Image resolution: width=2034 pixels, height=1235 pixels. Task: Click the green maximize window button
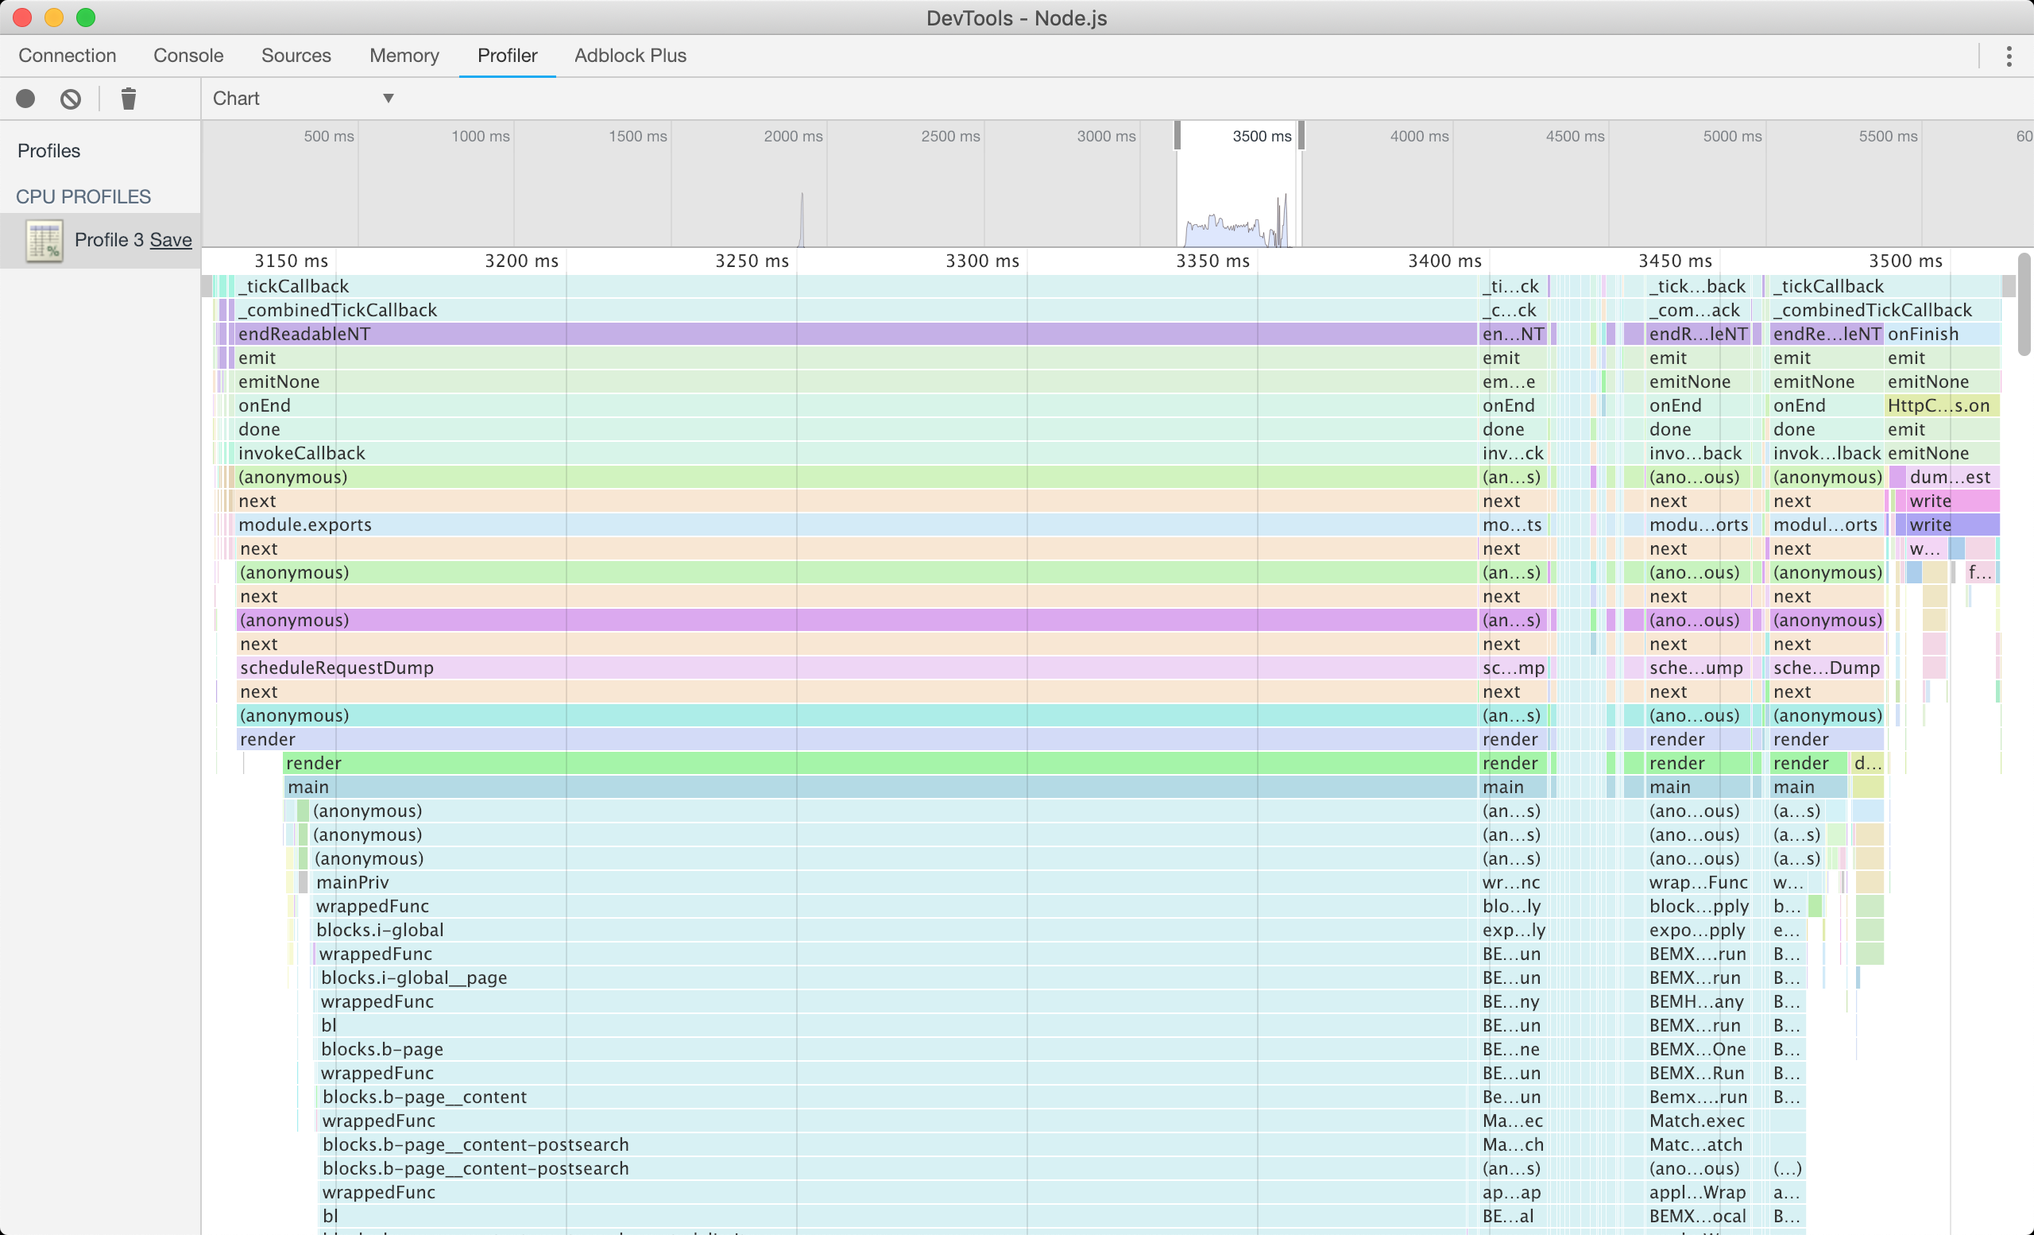pyautogui.click(x=86, y=17)
